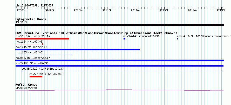Screen dimensions: 231x105
Task: Click the 92090k ruler tick label
Action: point(50,10)
